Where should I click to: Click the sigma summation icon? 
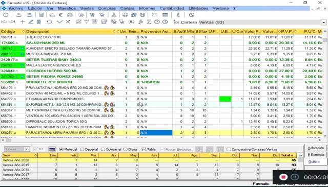click(149, 22)
